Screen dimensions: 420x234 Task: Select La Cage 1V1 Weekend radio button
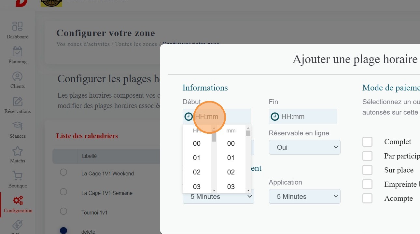pos(63,172)
